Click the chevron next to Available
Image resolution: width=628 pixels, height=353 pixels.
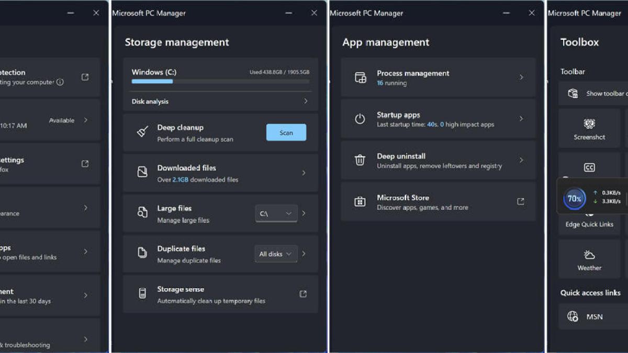pos(86,120)
